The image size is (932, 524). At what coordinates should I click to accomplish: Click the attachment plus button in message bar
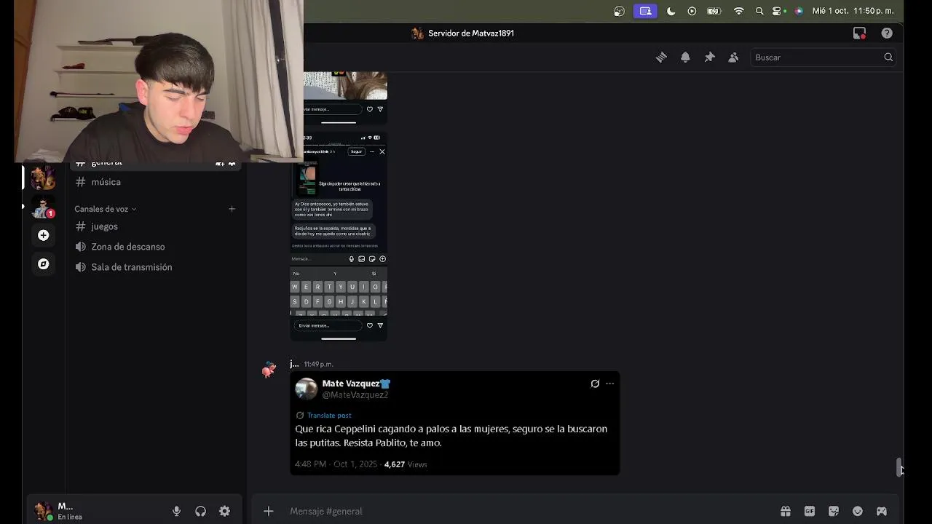pos(268,511)
